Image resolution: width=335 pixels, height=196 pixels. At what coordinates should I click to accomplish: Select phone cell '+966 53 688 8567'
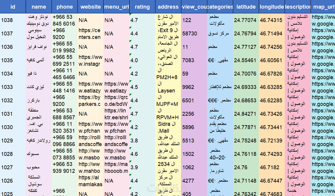[x=65, y=114]
